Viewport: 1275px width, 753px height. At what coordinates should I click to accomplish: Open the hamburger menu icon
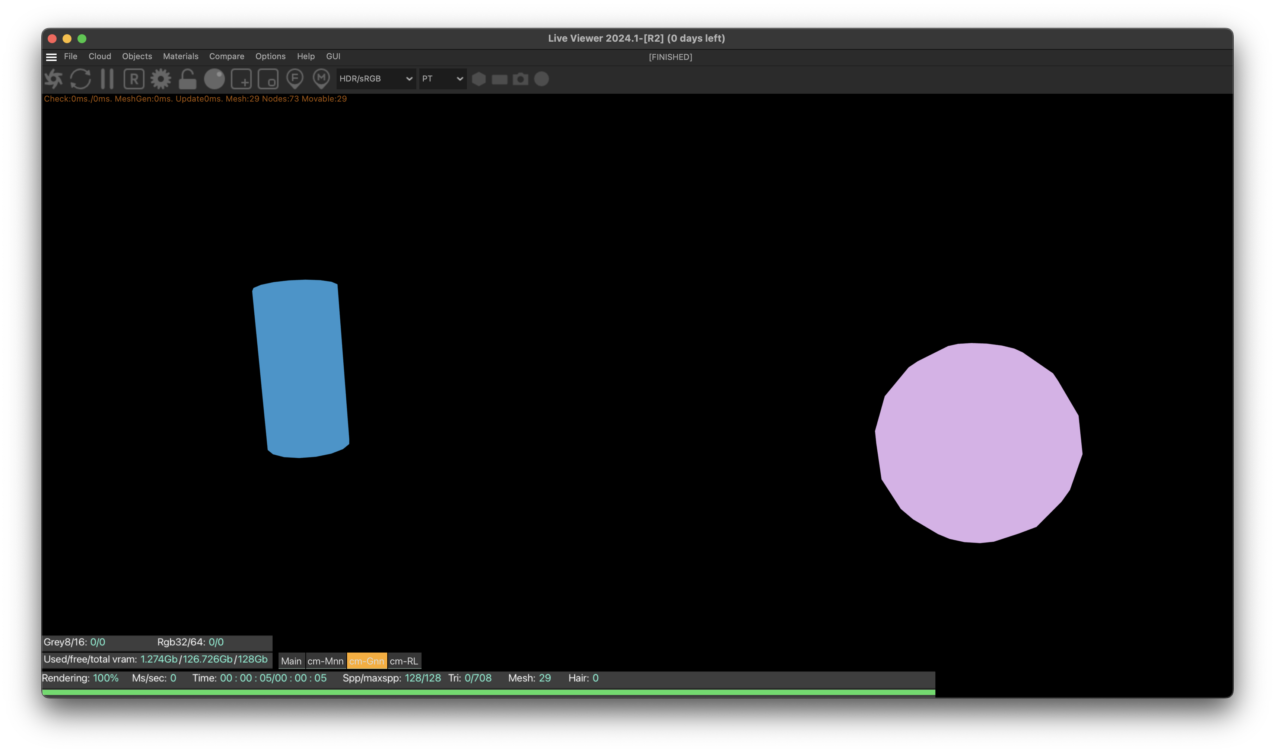pos(51,57)
